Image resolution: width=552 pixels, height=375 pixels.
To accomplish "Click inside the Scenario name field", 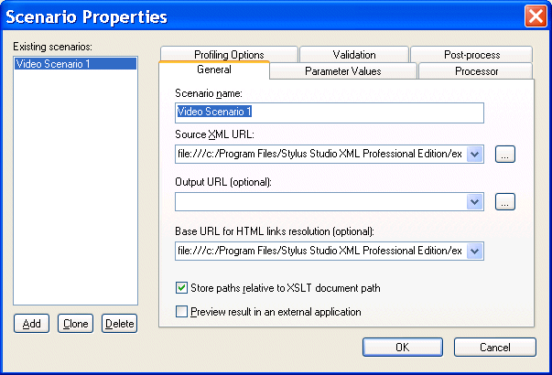I will 329,112.
